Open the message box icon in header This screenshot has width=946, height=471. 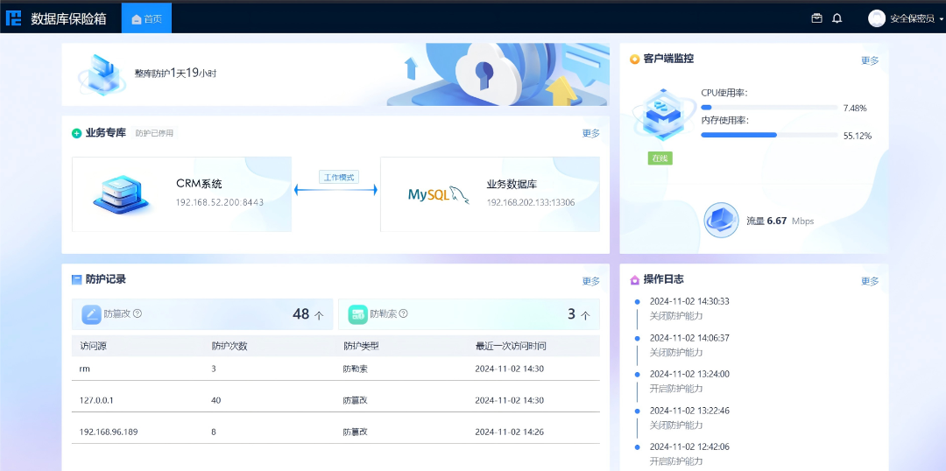pos(817,18)
